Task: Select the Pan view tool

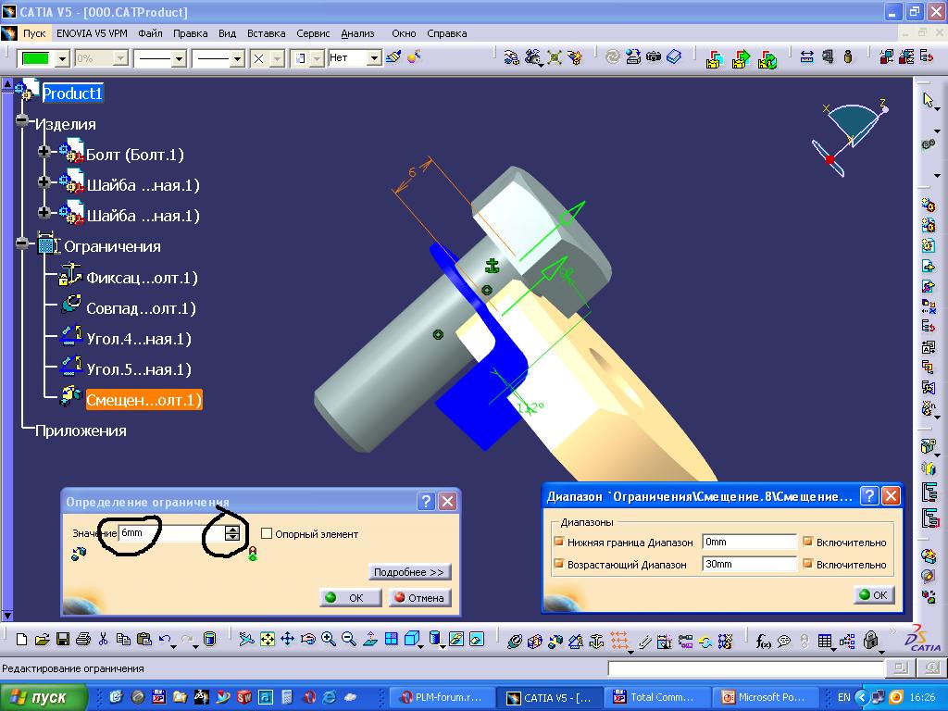Action: tap(287, 639)
